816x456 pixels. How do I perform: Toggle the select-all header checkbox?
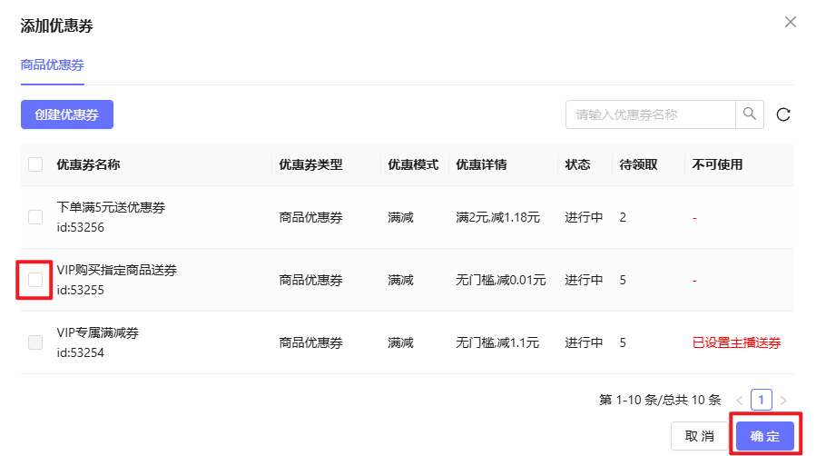click(x=35, y=164)
